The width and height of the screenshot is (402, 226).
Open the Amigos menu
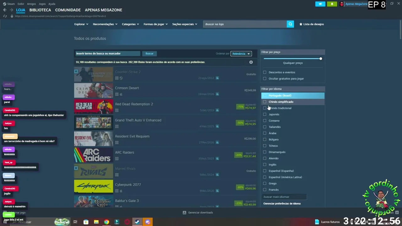31,4
